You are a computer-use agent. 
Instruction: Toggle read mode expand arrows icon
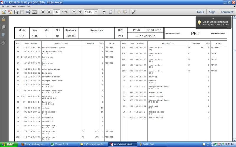tap(134, 12)
